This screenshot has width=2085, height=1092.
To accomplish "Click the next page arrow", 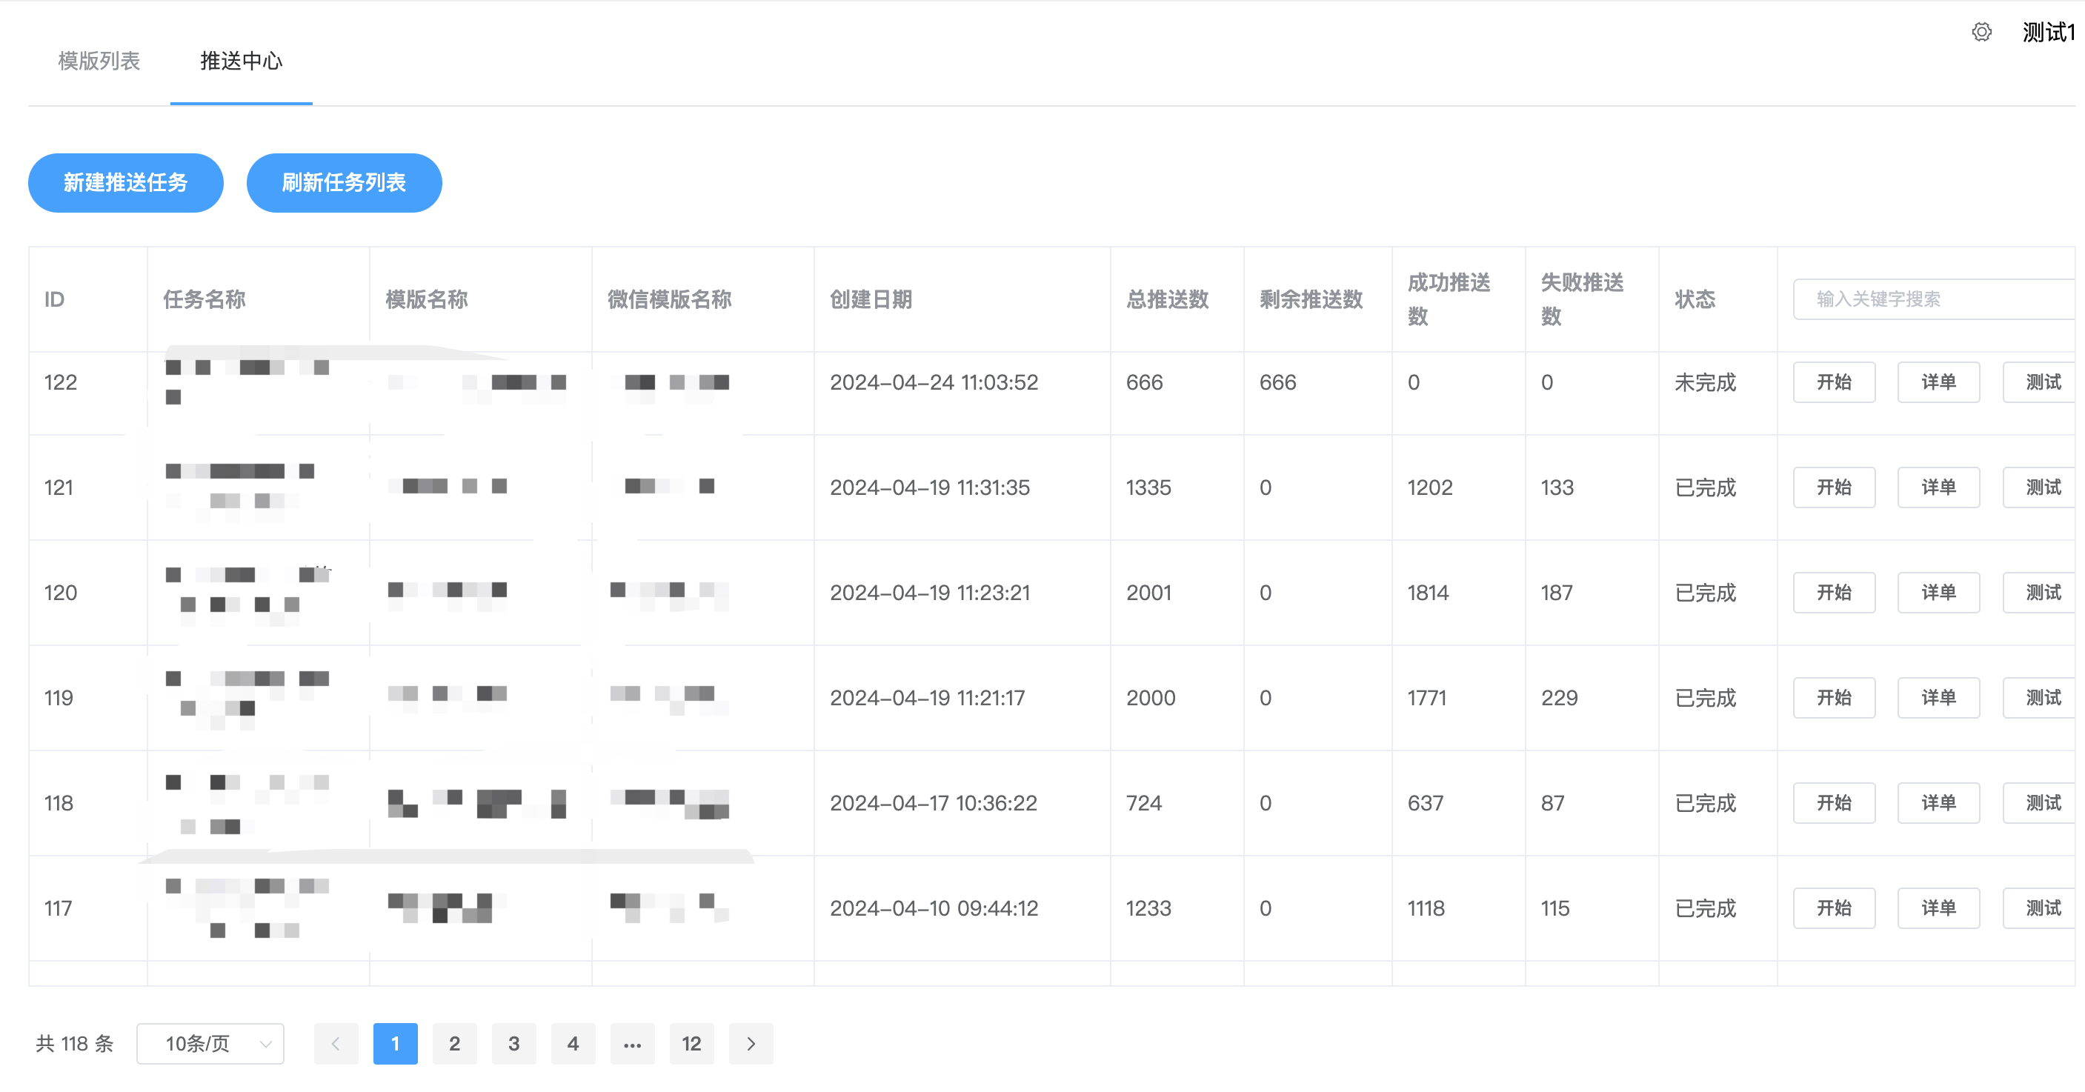I will click(x=751, y=1043).
